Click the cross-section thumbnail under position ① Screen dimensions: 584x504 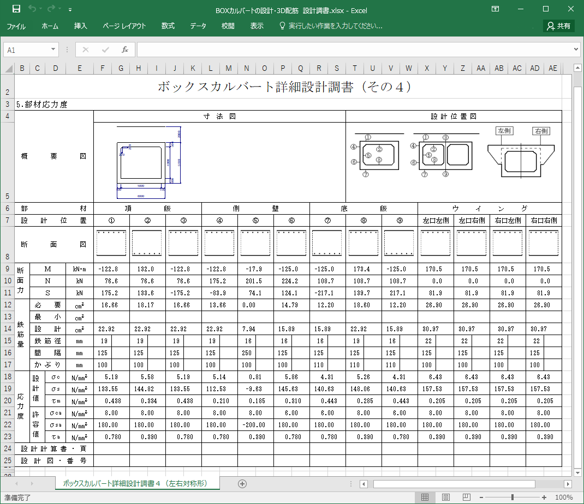tap(111, 242)
